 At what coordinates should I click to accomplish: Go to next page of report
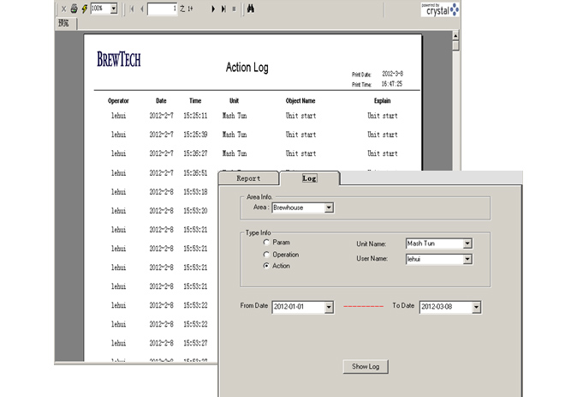pyautogui.click(x=213, y=9)
